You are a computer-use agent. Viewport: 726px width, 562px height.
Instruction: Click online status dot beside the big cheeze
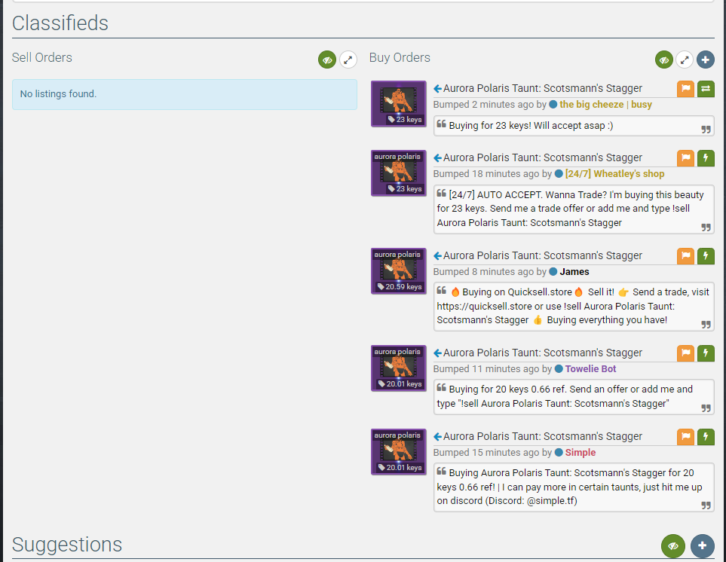[553, 105]
